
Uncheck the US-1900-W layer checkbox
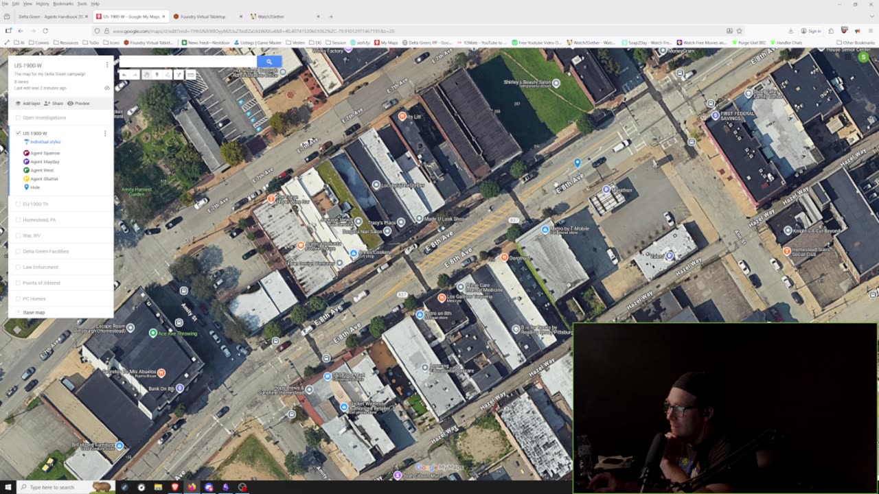[x=19, y=133]
